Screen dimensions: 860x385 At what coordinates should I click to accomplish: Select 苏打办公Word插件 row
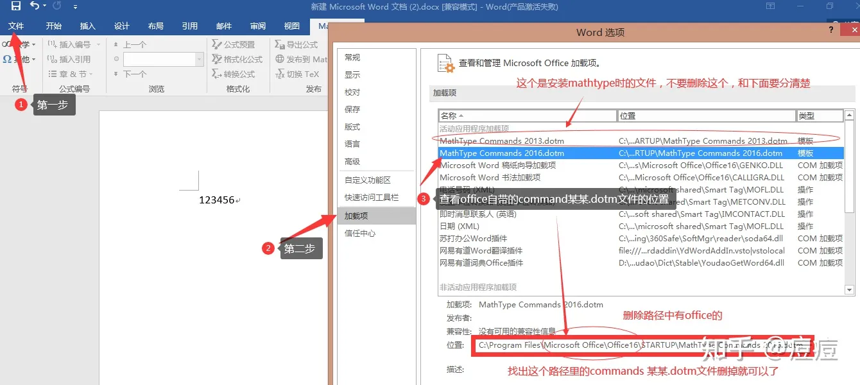click(x=641, y=238)
